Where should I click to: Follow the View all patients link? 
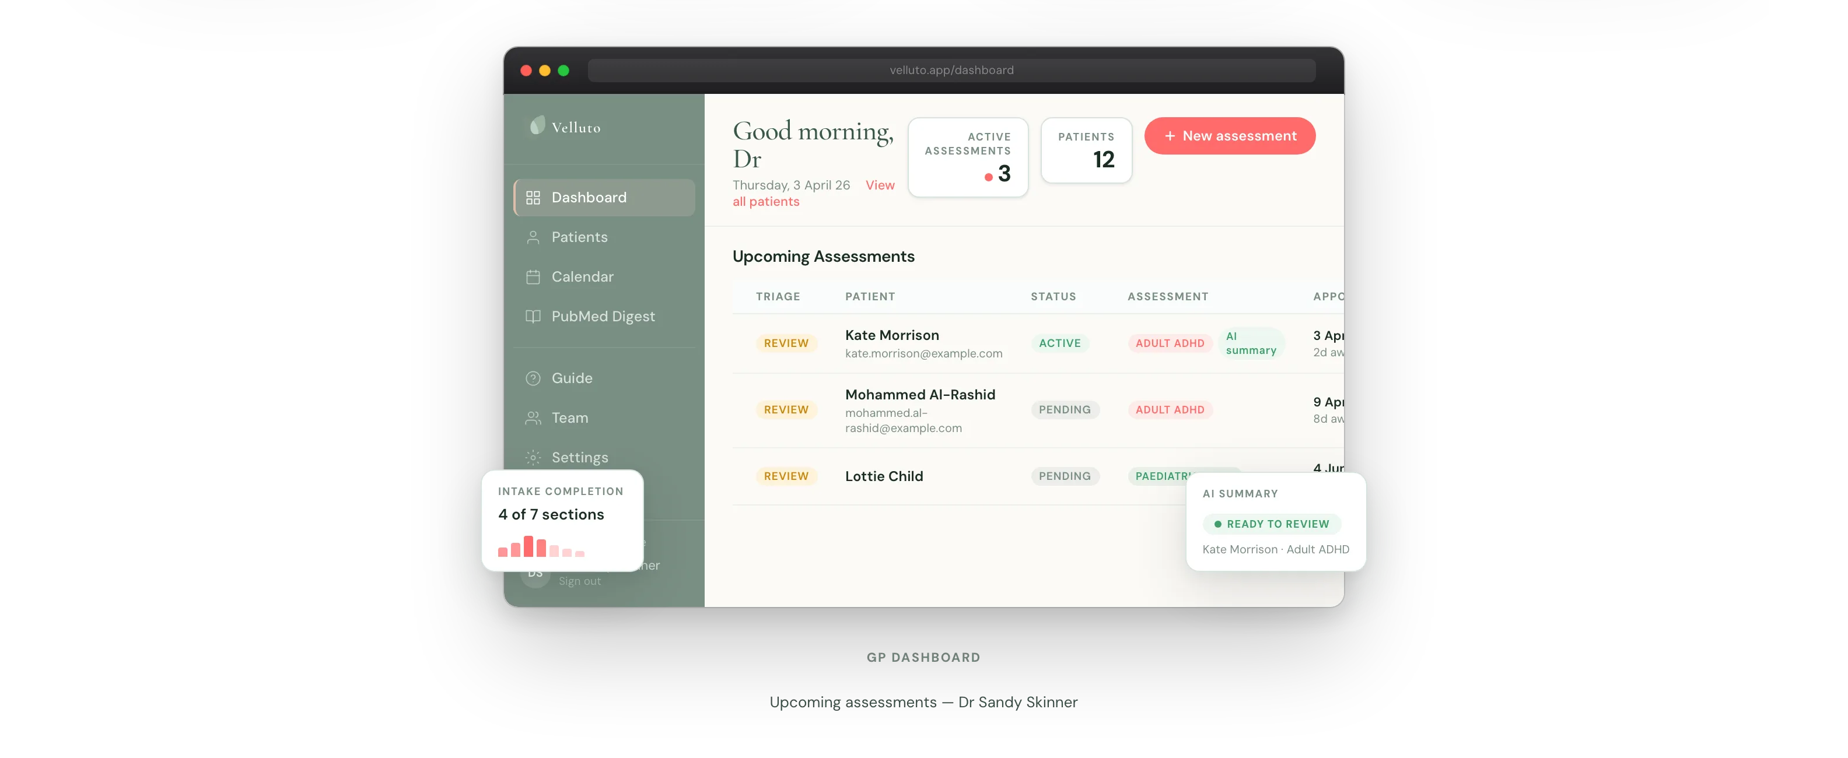tap(813, 194)
